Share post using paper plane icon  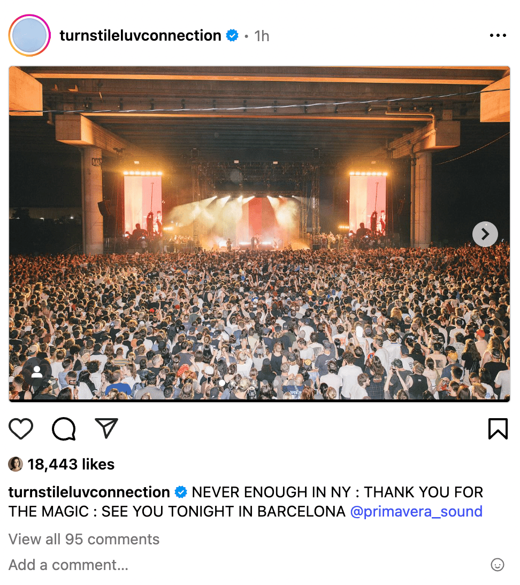pyautogui.click(x=106, y=428)
